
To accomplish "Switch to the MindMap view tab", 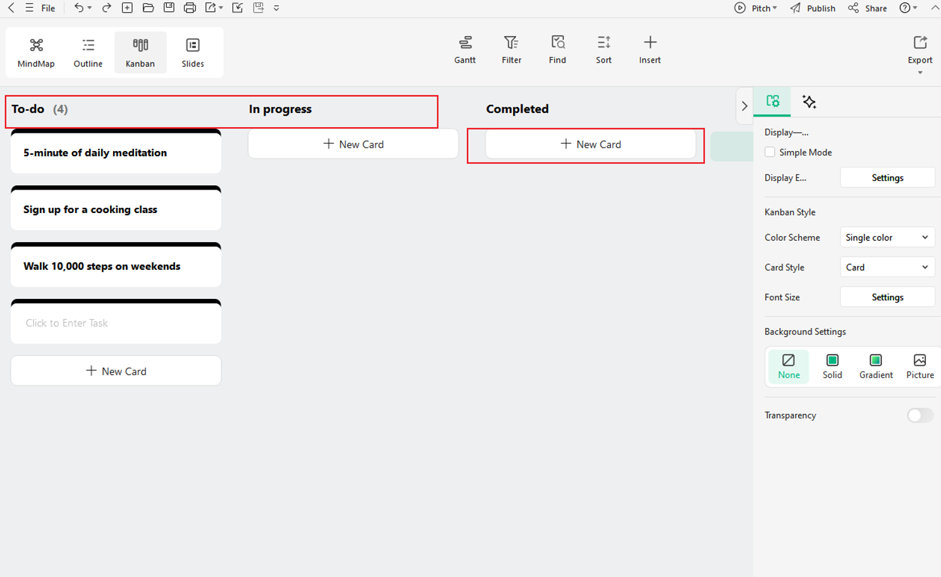I will pyautogui.click(x=36, y=52).
